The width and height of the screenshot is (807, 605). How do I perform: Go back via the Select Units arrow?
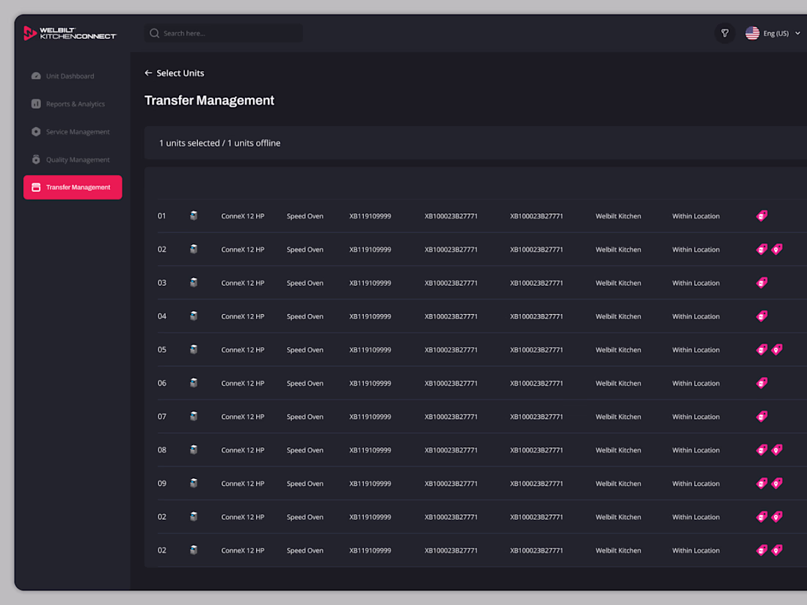click(x=148, y=73)
